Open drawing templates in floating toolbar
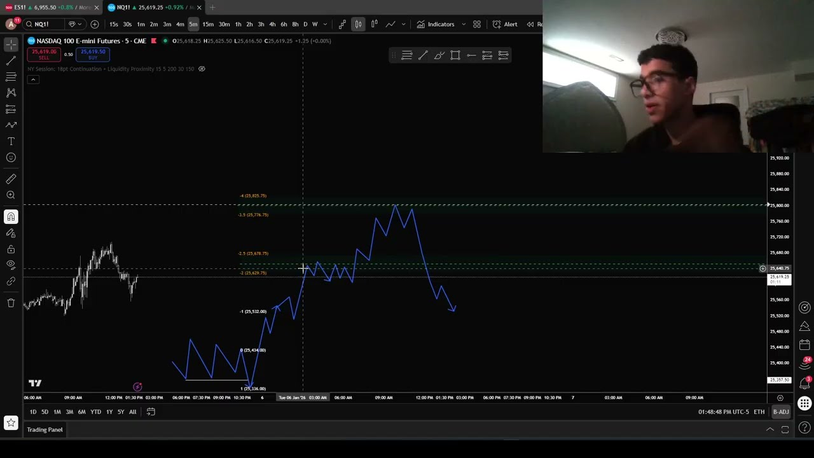 (x=407, y=55)
